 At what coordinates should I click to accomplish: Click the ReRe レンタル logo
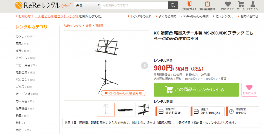click(43, 5)
